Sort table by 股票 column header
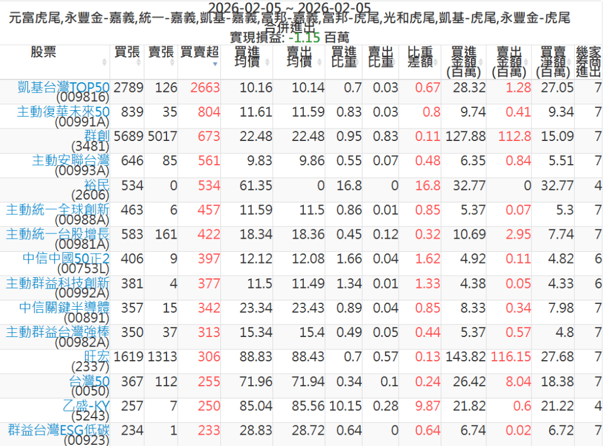This screenshot has height=446, width=606. coord(43,52)
